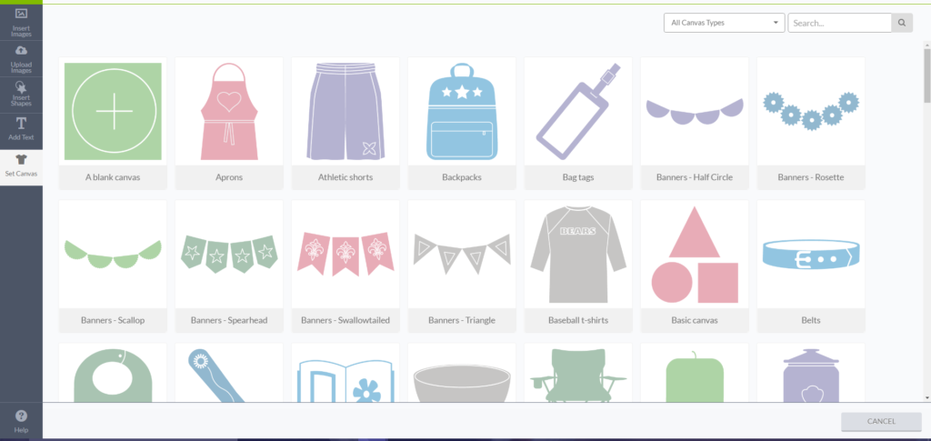Choose the gray bowl canvas picture
931x441 pixels.
pyautogui.click(x=461, y=384)
